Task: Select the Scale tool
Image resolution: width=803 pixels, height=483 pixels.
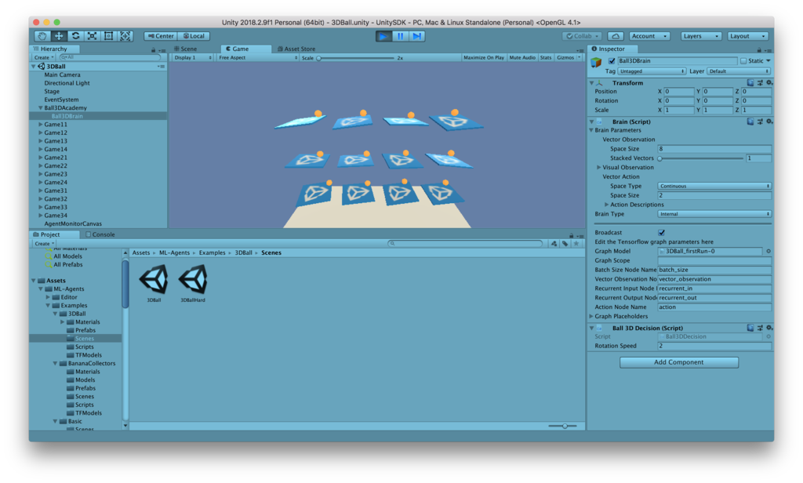Action: pyautogui.click(x=93, y=36)
